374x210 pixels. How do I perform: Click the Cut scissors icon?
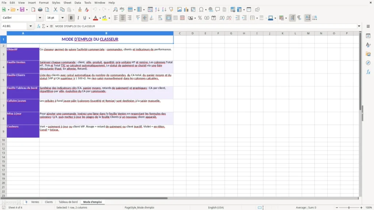(x=56, y=9)
